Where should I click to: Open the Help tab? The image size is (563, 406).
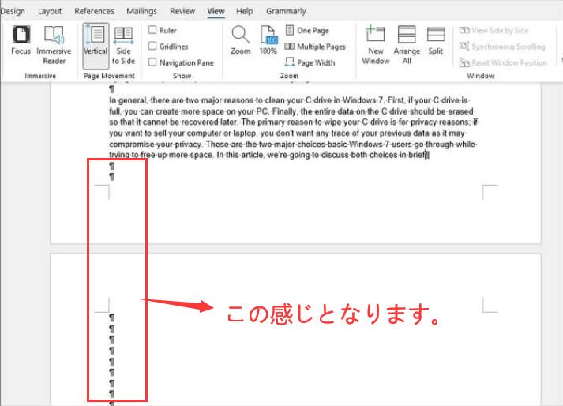point(245,11)
